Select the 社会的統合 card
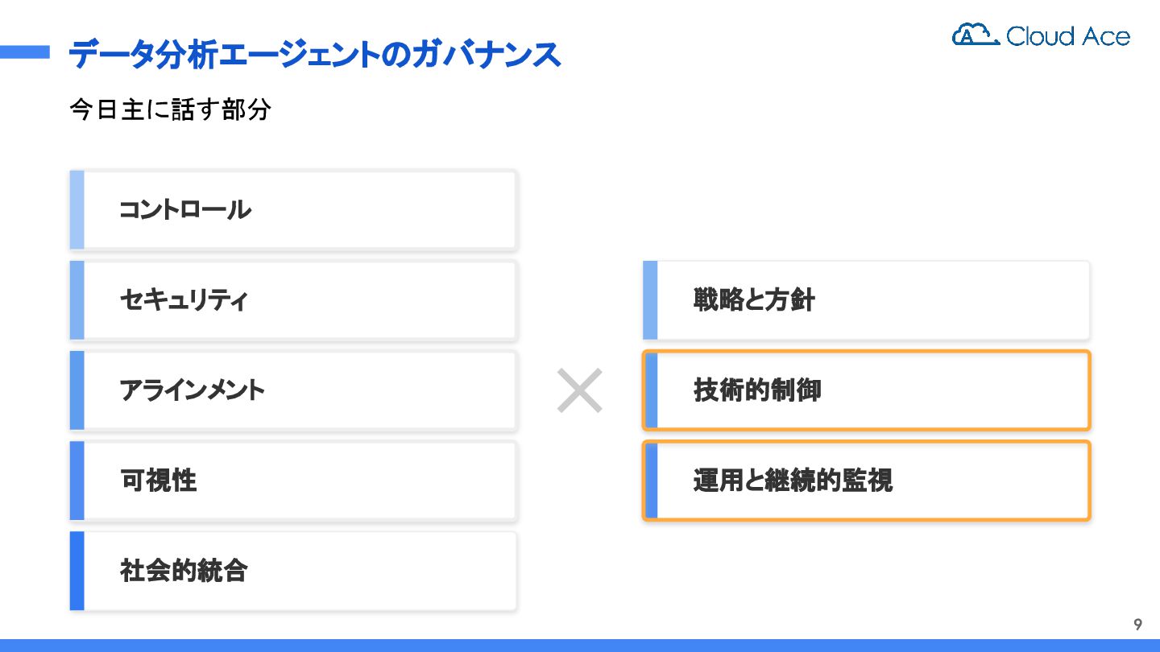The height and width of the screenshot is (652, 1160). (294, 571)
